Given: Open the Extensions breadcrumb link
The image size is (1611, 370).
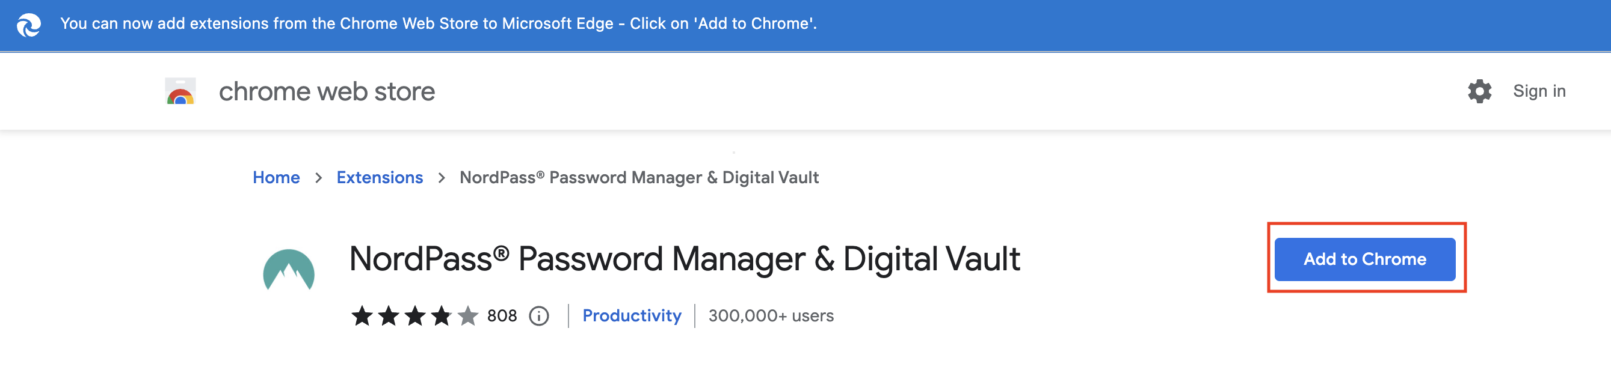Looking at the screenshot, I should tap(380, 177).
